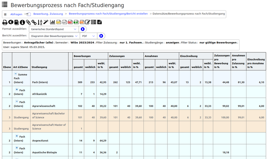The height and width of the screenshot is (159, 269).
Task: Click the printer icon to print report
Action: tap(5, 22)
